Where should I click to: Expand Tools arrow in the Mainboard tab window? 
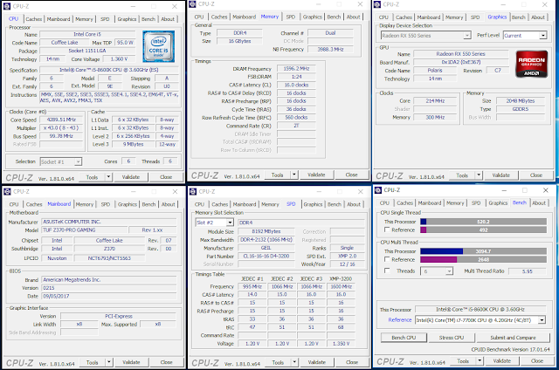[x=108, y=362]
